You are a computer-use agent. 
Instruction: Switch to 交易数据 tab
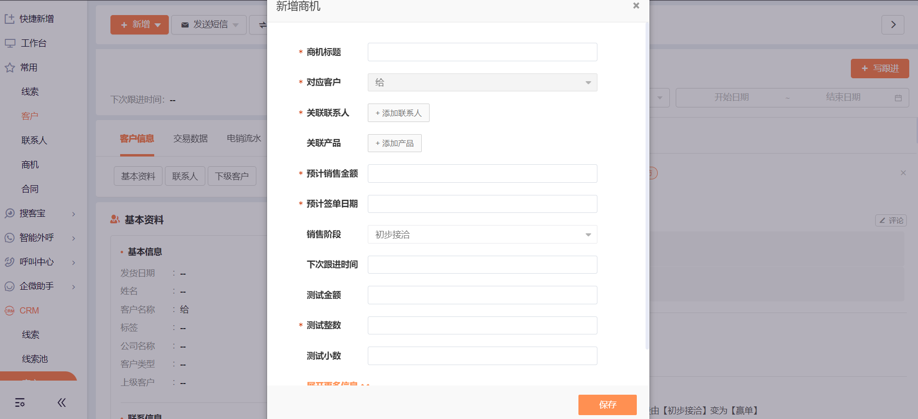pyautogui.click(x=190, y=139)
